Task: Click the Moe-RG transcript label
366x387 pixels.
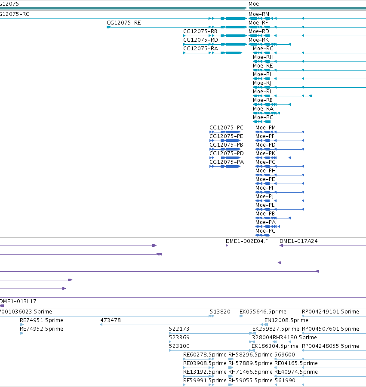Action: (263, 49)
